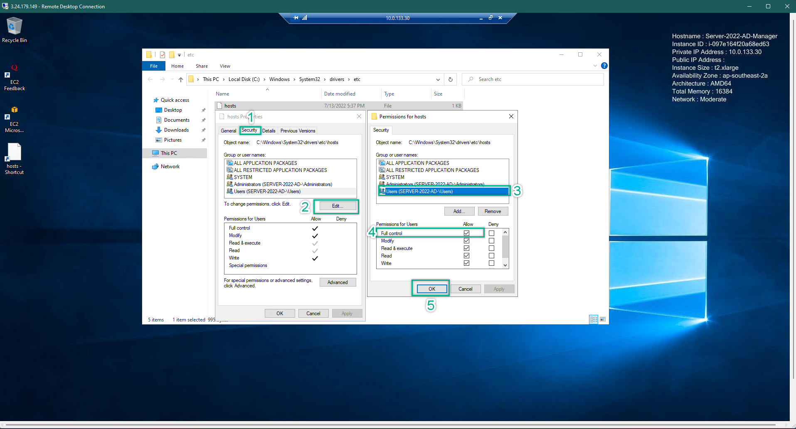This screenshot has height=429, width=796.
Task: Uncheck Allow for the Modify permission
Action: (x=466, y=240)
